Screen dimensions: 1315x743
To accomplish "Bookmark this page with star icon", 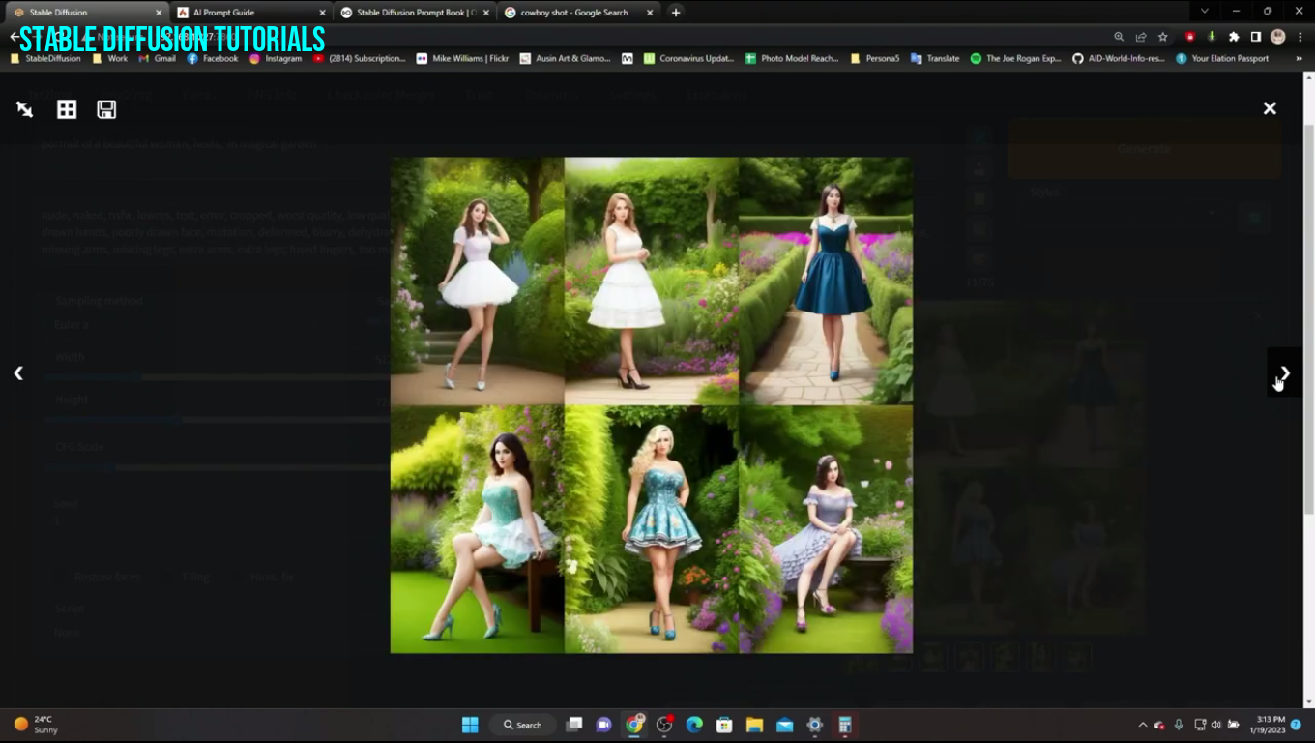I will pyautogui.click(x=1163, y=37).
